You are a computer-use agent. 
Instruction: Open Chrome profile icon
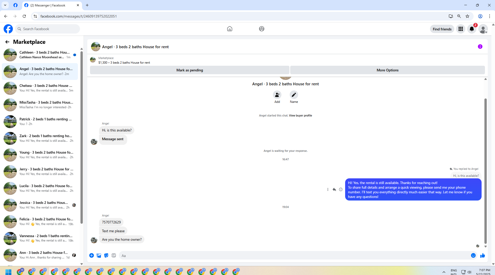480,16
